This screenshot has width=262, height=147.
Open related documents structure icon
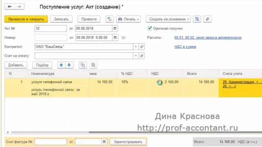point(197,19)
